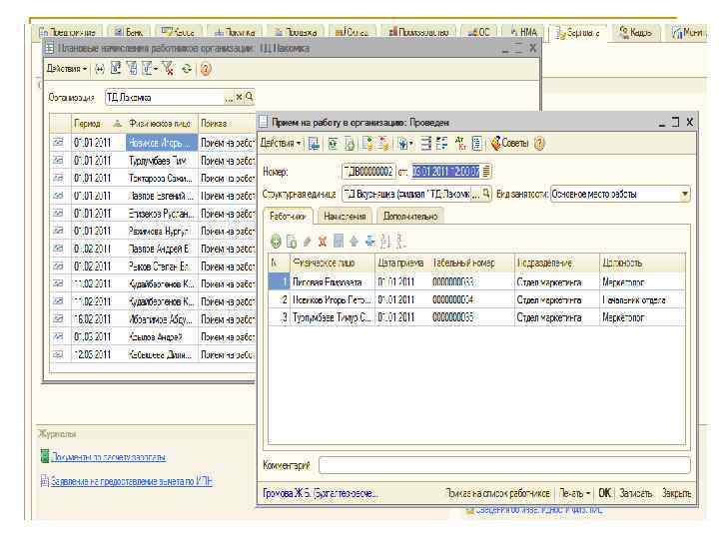Select the 16.02.2011 row in list
This screenshot has height=539, width=719.
pyautogui.click(x=152, y=319)
